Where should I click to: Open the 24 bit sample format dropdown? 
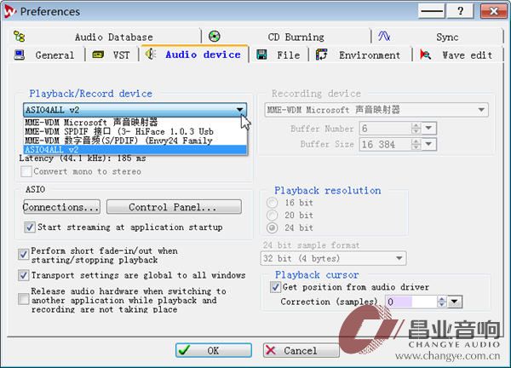click(333, 258)
